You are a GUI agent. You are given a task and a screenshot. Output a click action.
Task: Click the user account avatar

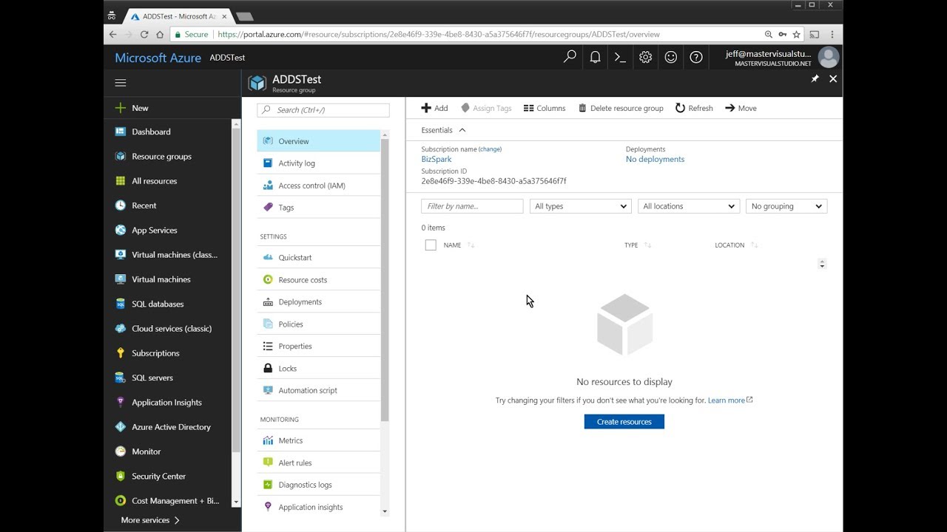click(829, 57)
